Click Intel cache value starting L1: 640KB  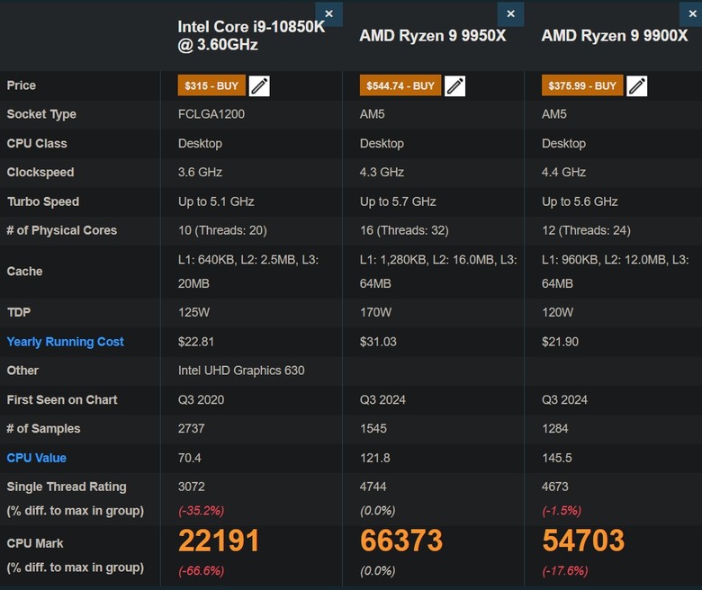[248, 272]
